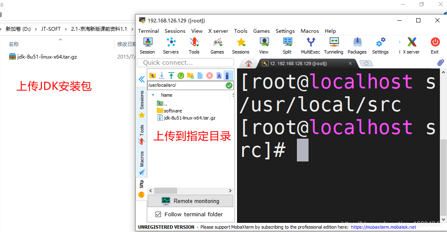Click the Servers toolbar icon
The width and height of the screenshot is (447, 232).
171,46
